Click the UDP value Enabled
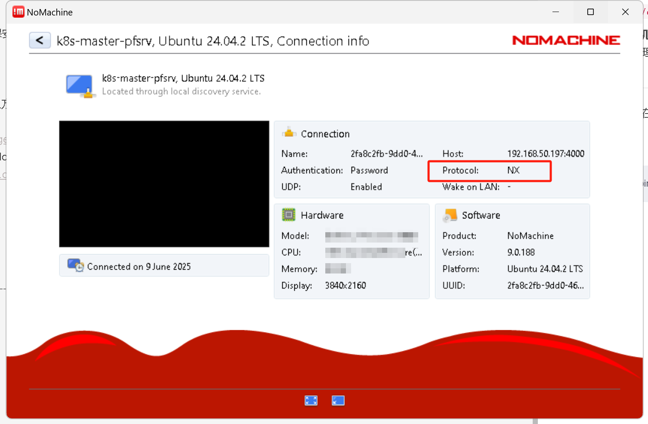 [x=366, y=187]
